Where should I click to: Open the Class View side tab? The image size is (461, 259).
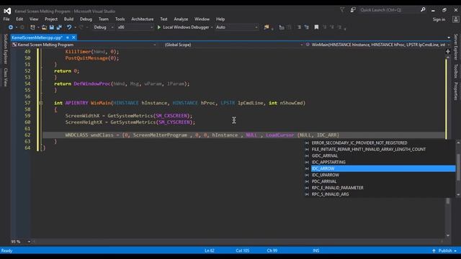coord(5,77)
